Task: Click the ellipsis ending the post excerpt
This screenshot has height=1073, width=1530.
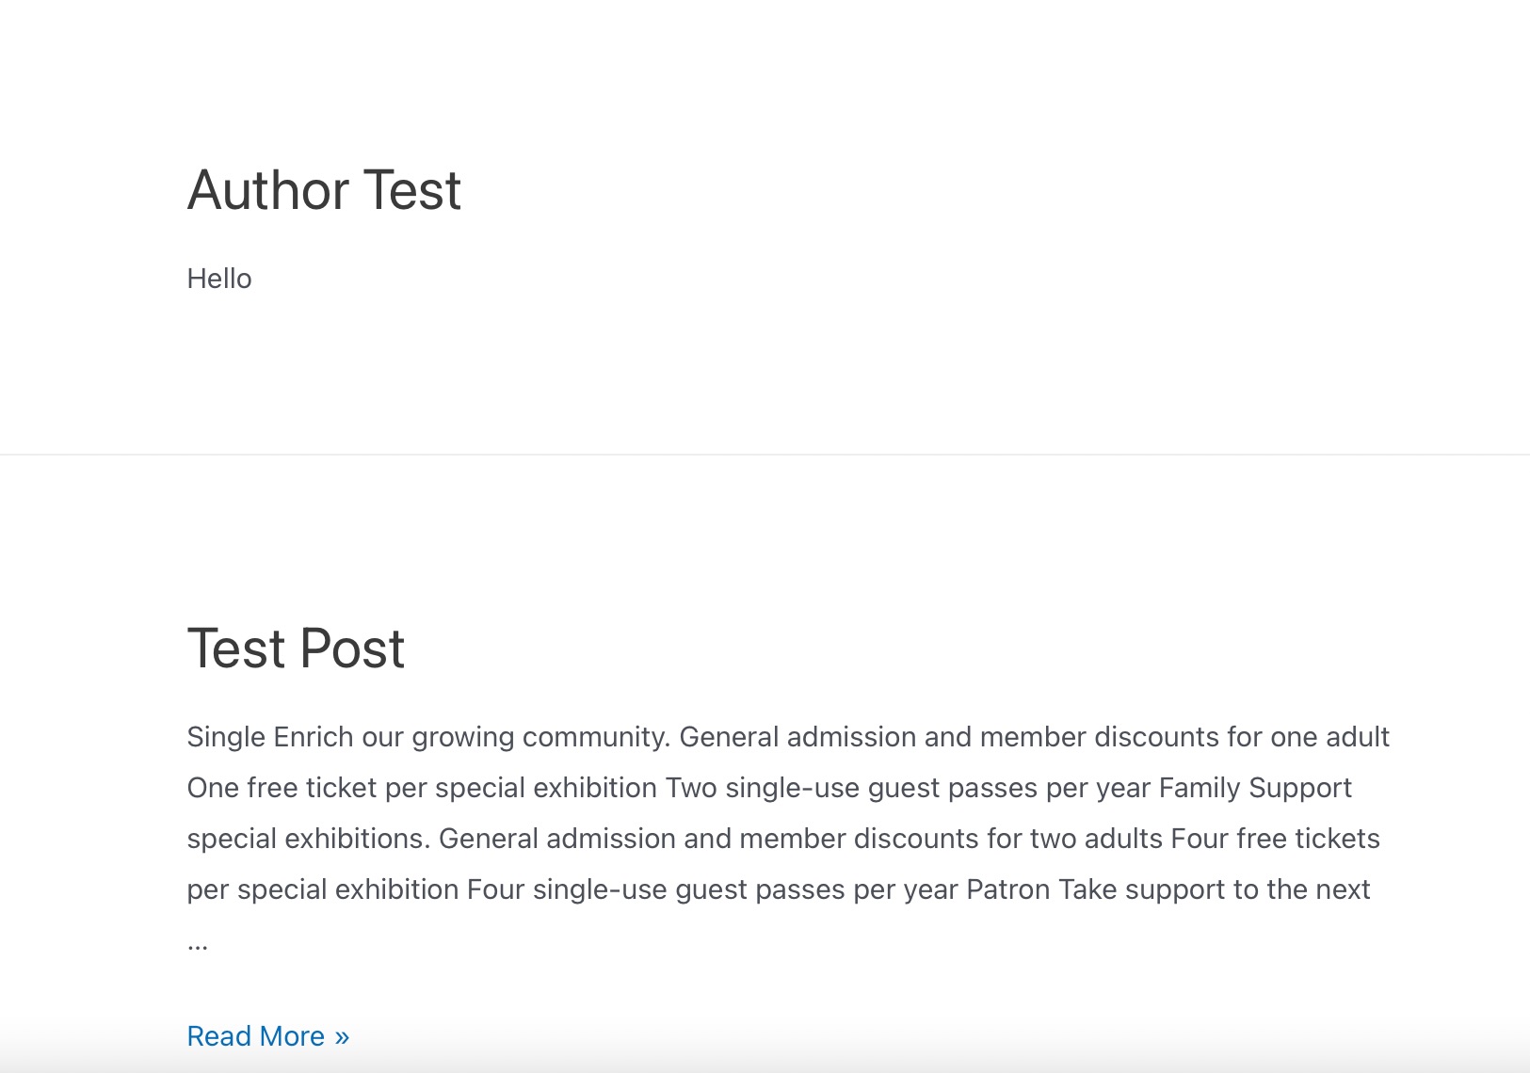Action: 198,944
